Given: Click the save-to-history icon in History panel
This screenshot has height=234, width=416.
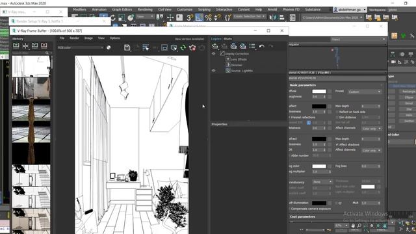Looking at the screenshot, I should pos(16,45).
